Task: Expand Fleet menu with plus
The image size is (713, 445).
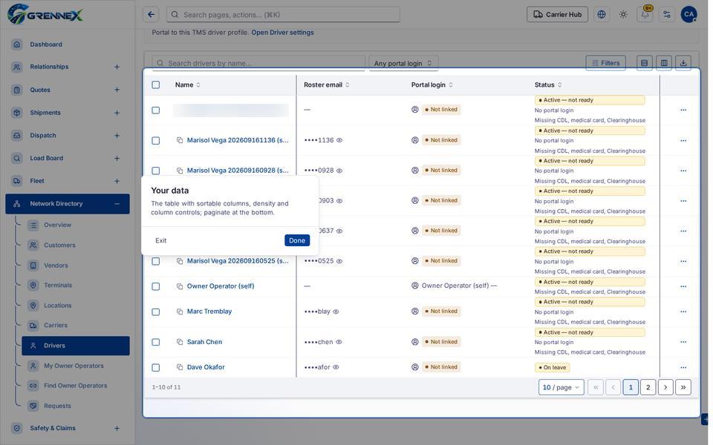Action: (x=117, y=181)
